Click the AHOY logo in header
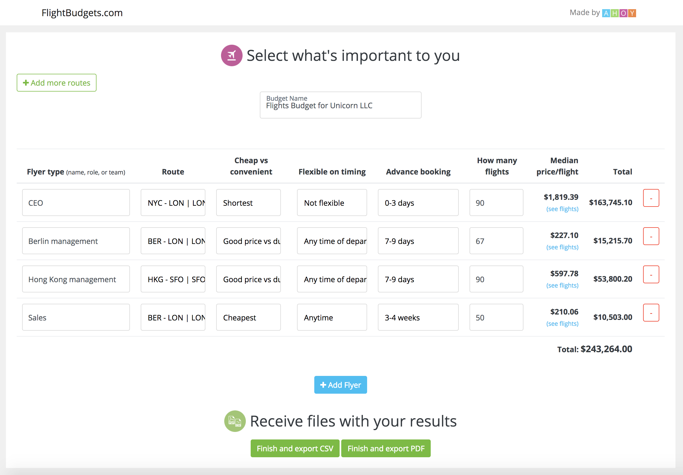This screenshot has width=683, height=475. 619,13
